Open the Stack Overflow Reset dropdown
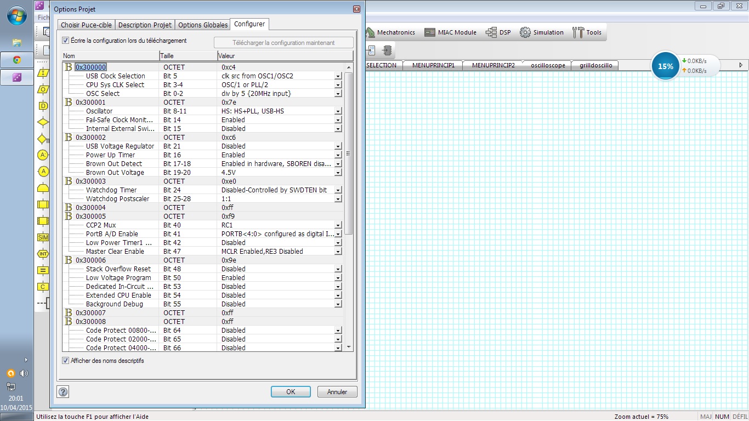 pos(338,269)
